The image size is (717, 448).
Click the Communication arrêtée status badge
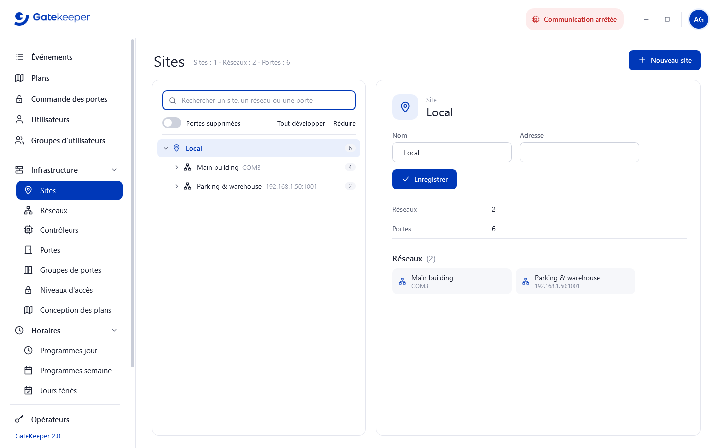[x=575, y=19]
